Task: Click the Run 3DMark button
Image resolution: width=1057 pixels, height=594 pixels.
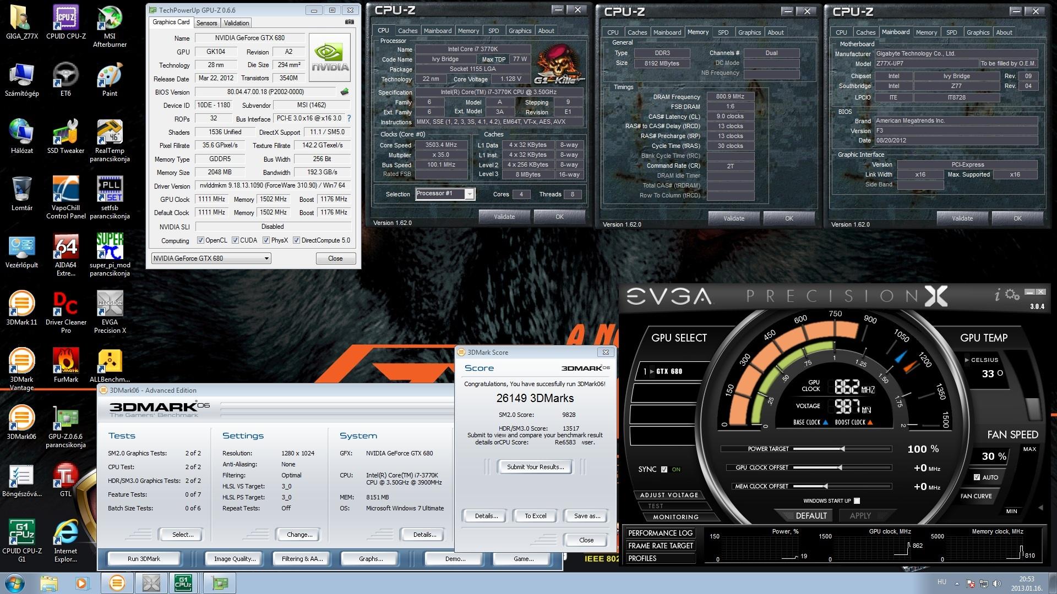Action: click(144, 559)
